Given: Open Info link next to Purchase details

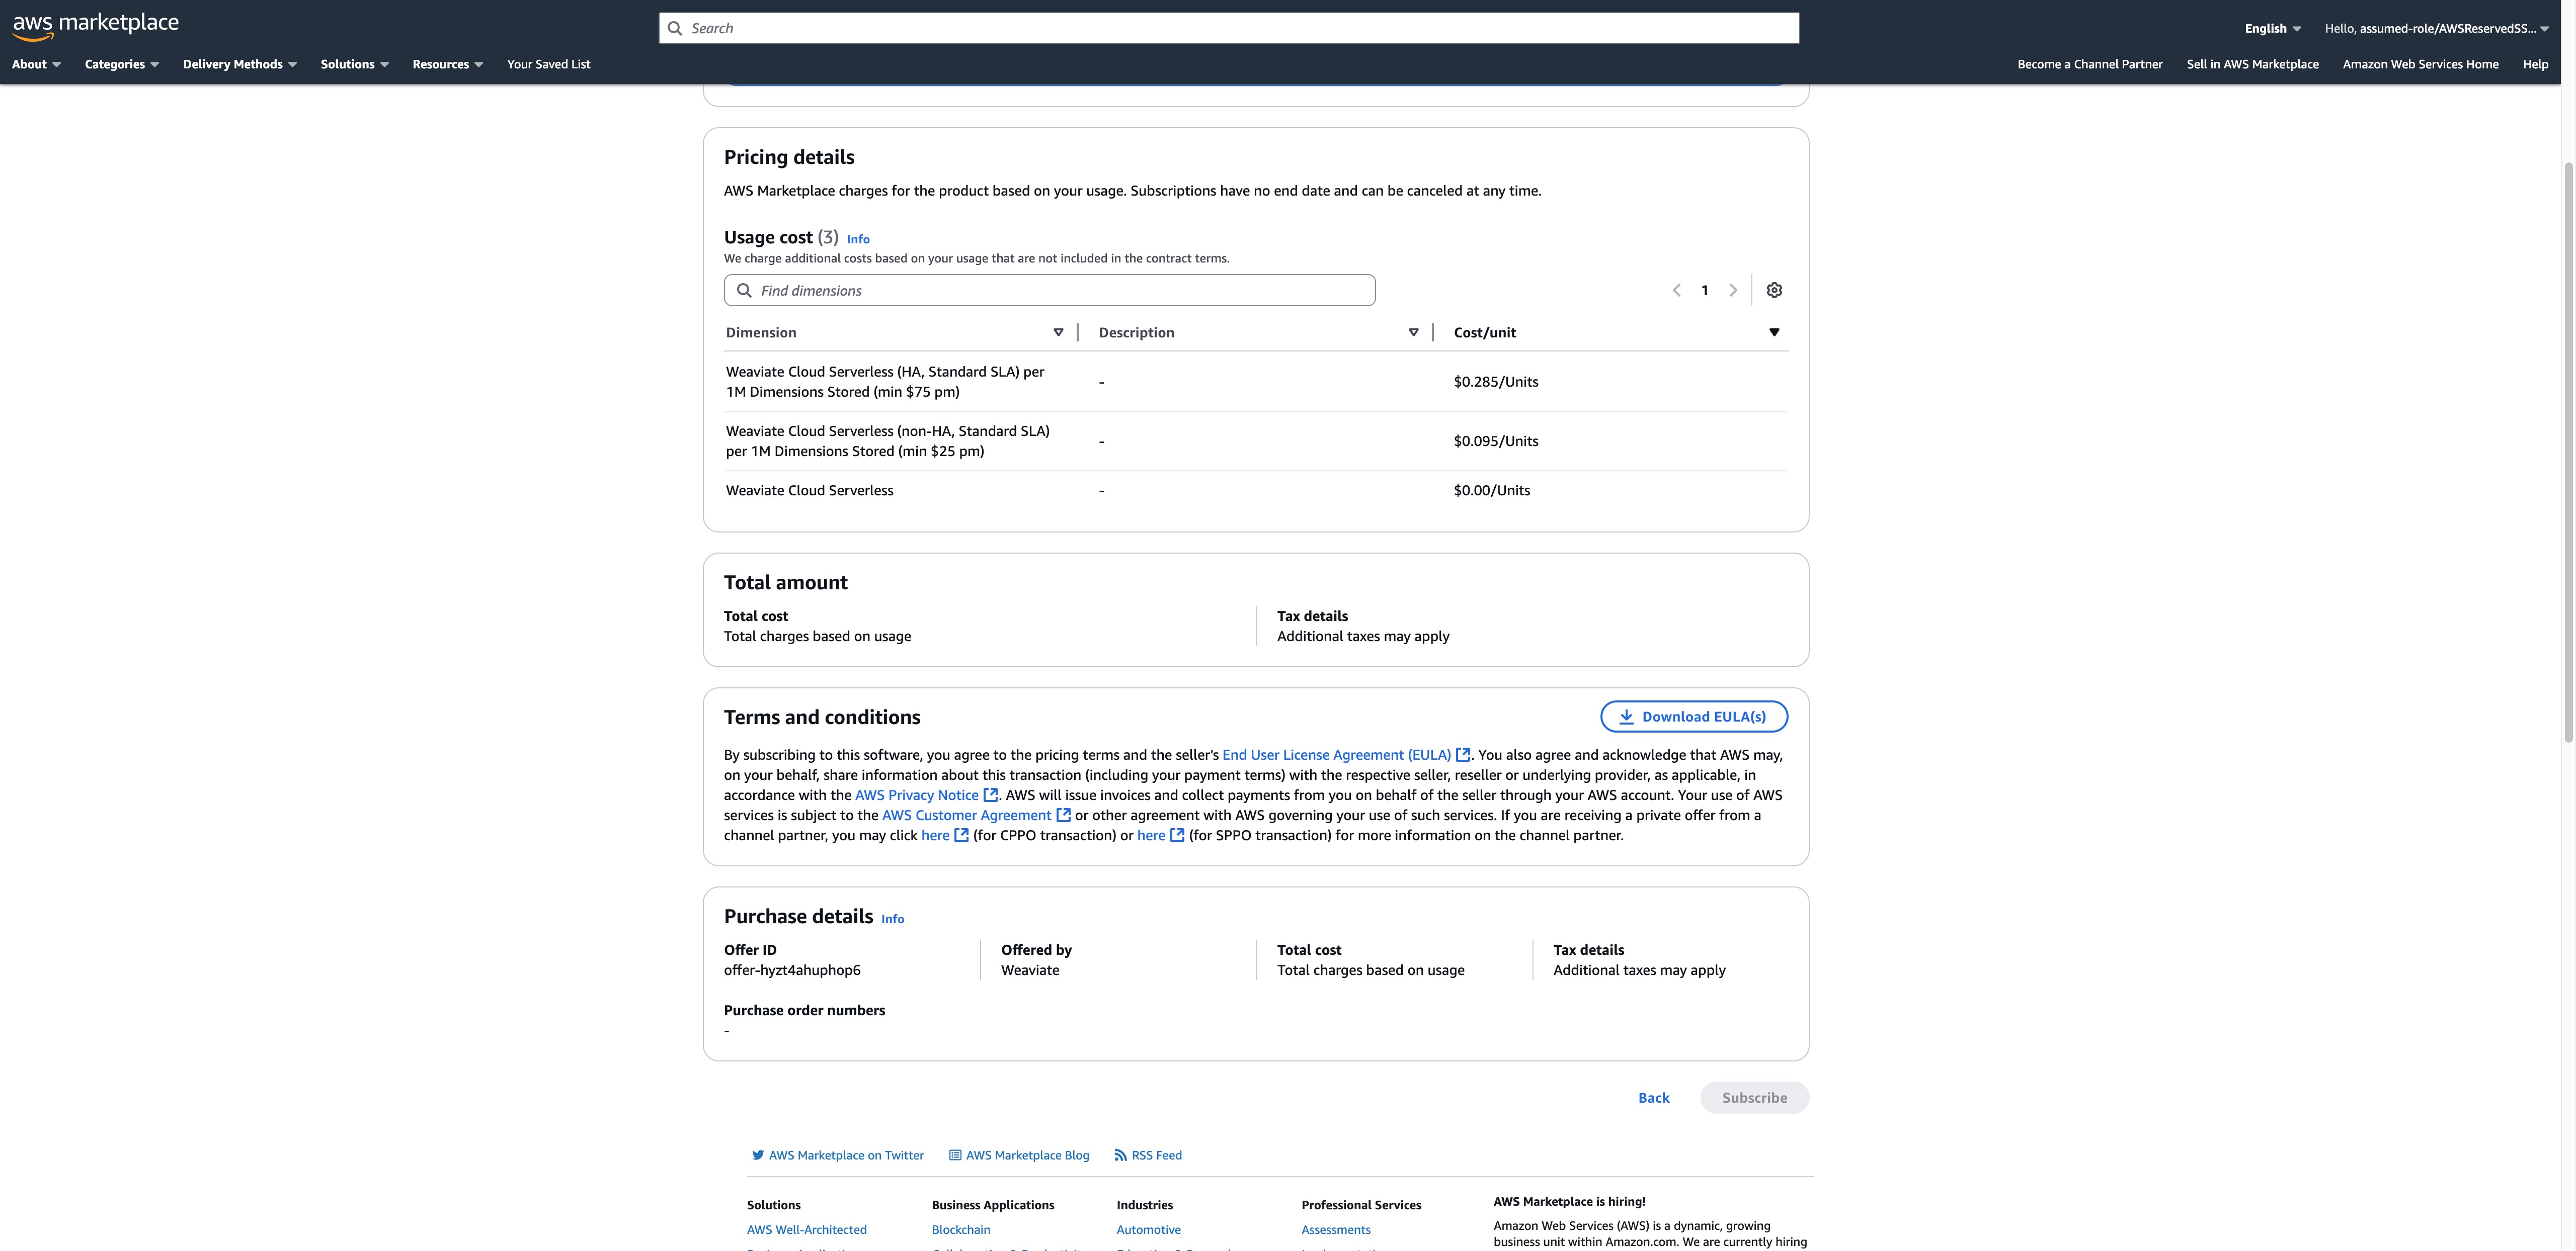Looking at the screenshot, I should (x=892, y=918).
